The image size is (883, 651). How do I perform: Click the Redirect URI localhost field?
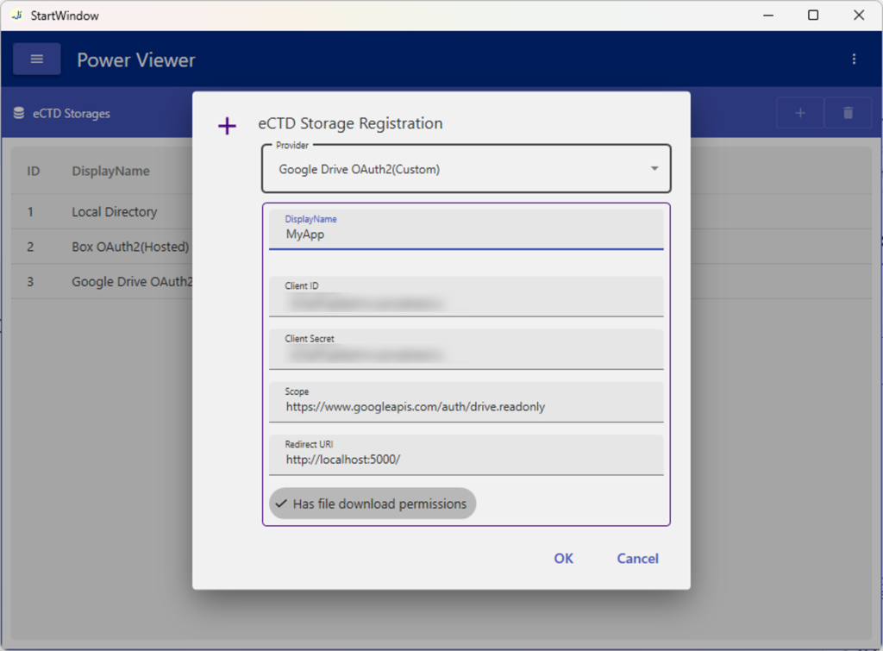click(x=466, y=459)
